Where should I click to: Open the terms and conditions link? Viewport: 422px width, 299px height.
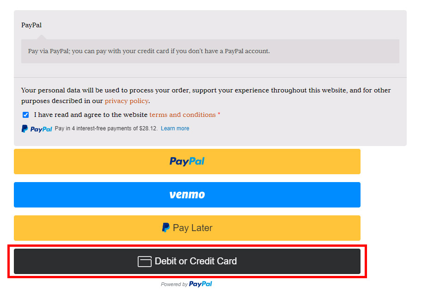point(183,115)
